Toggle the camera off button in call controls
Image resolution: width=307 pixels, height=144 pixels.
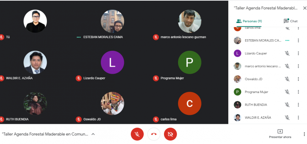point(170,134)
